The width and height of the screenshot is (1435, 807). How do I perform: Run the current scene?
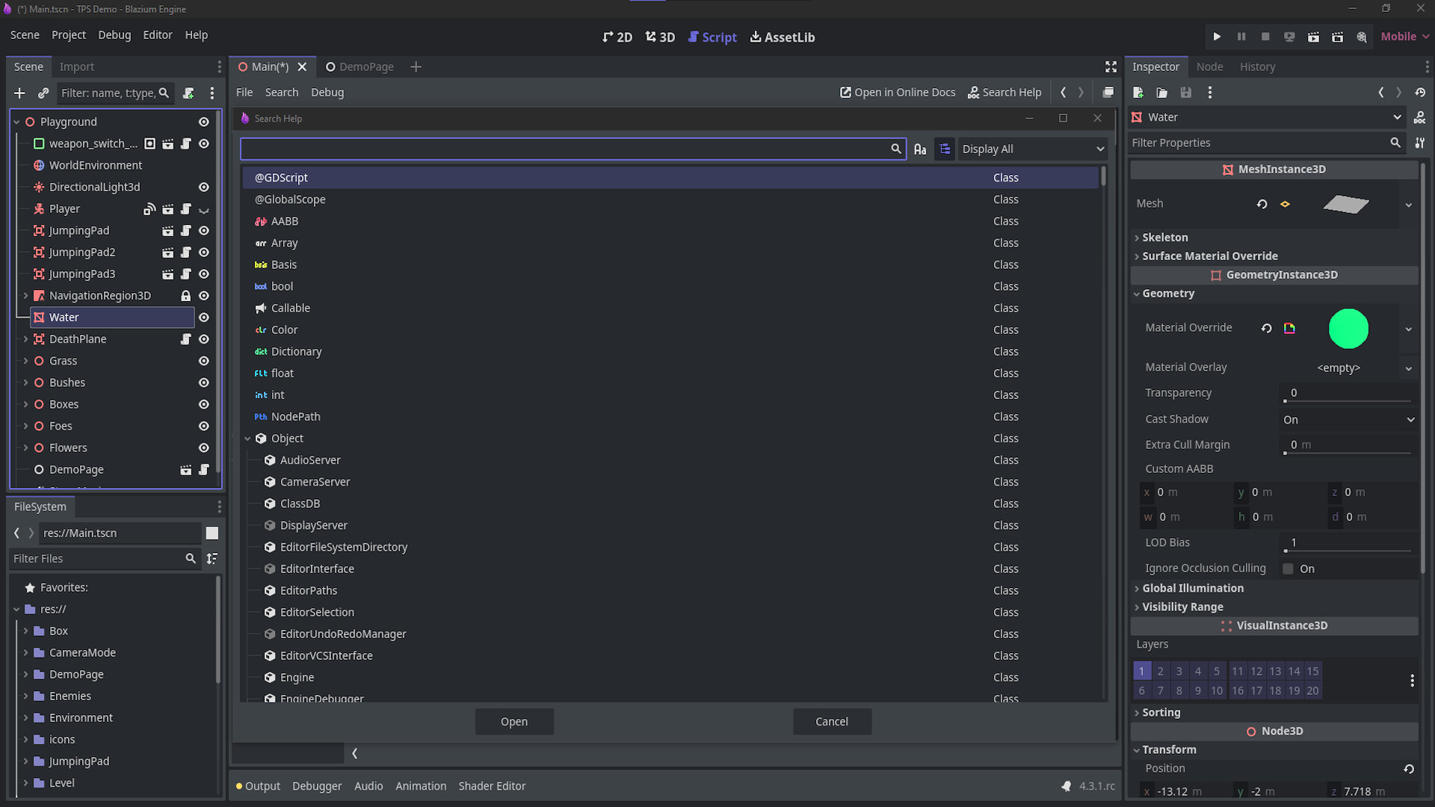1313,36
